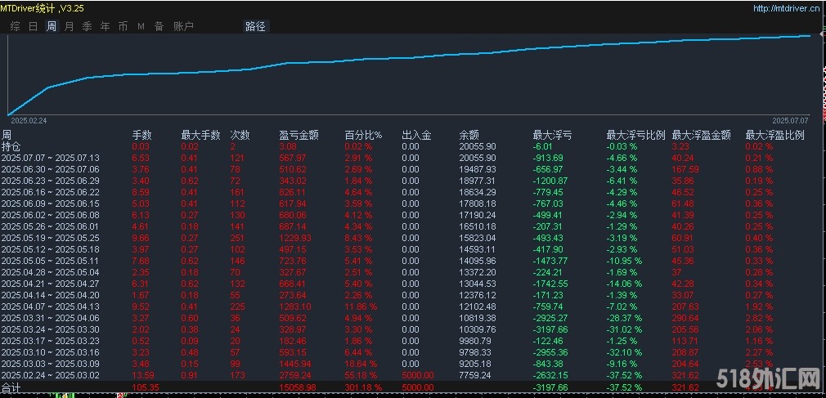Select week row 2025.06.02 ~ 2025.06.08
The image size is (826, 398).
tap(413, 215)
